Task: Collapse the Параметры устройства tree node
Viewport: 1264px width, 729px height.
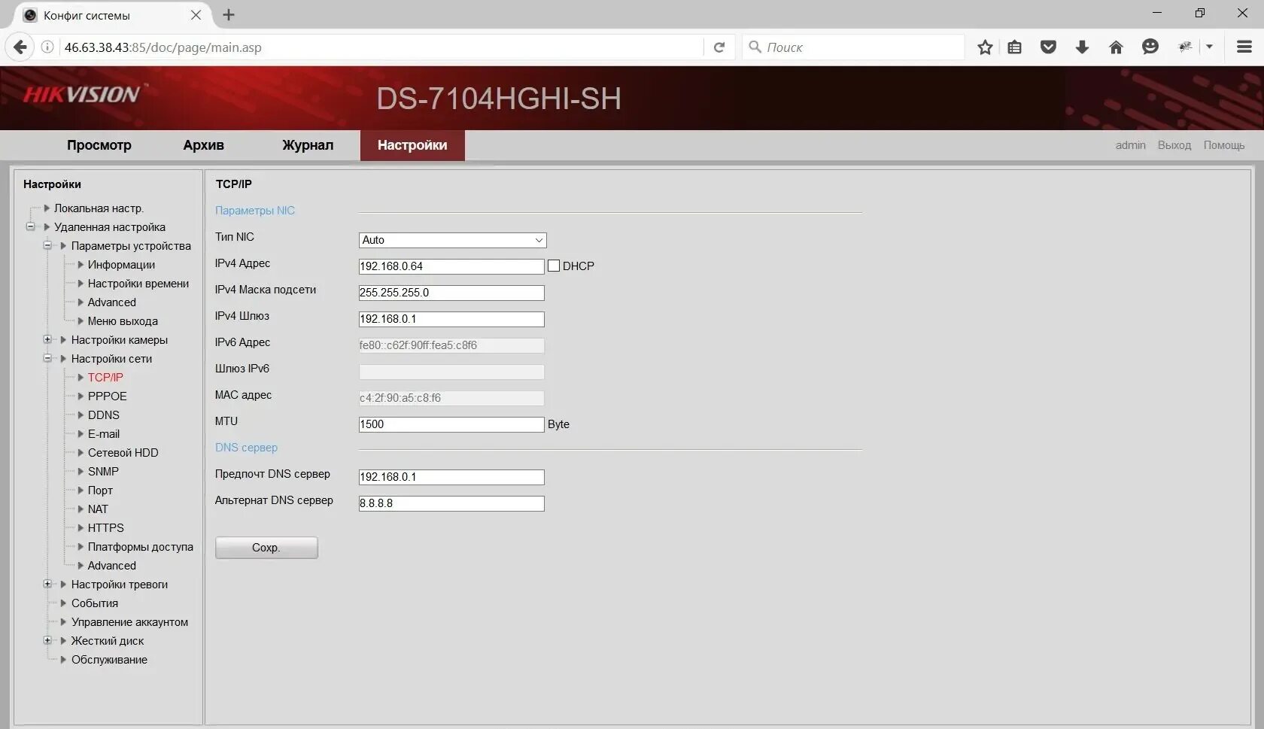Action: 47,245
